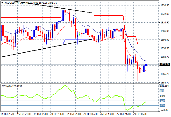Select the CCI level label -100

pyautogui.click(x=162, y=101)
